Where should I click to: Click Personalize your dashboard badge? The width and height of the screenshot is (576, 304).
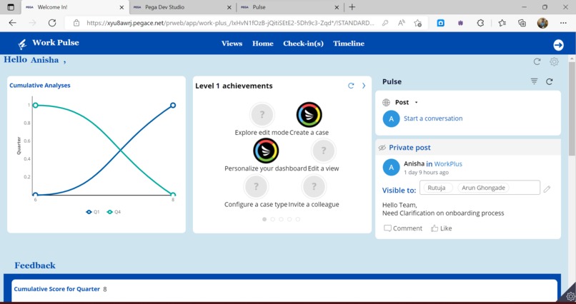(266, 151)
